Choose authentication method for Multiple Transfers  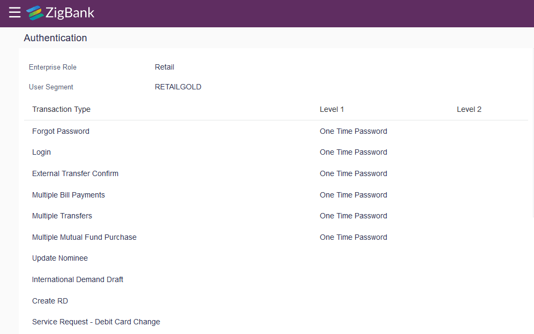point(353,216)
